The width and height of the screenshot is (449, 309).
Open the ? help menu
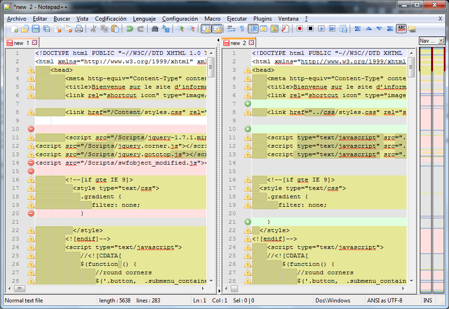coord(306,19)
